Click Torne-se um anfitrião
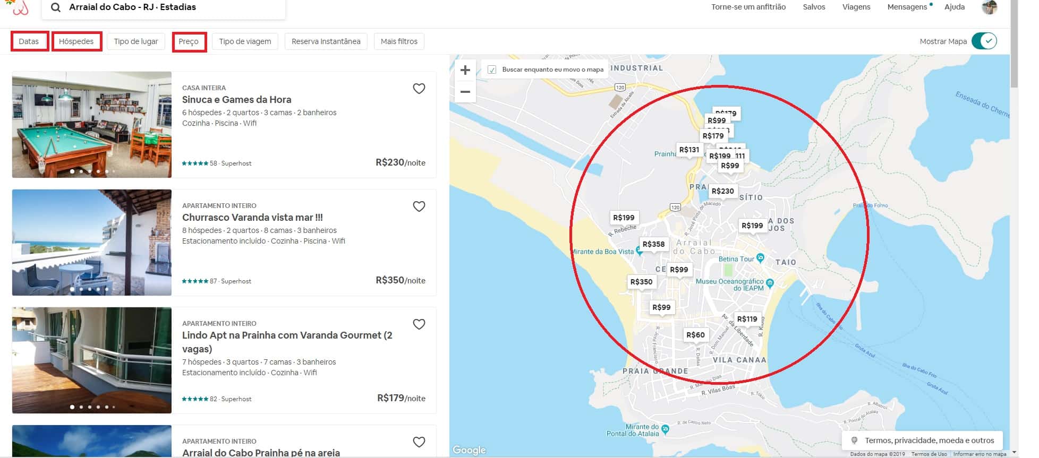Image resolution: width=1039 pixels, height=458 pixels. [748, 7]
